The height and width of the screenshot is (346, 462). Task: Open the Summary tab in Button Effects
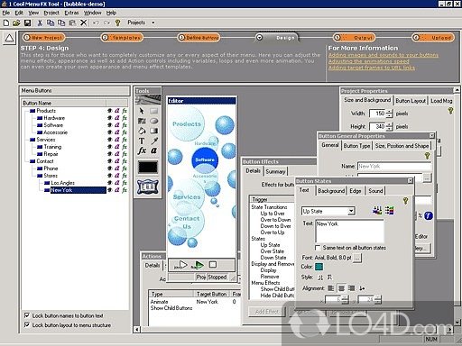click(275, 171)
